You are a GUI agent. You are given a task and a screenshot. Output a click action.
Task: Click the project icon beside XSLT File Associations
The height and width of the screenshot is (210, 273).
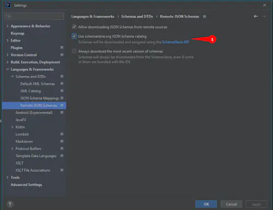62,170
